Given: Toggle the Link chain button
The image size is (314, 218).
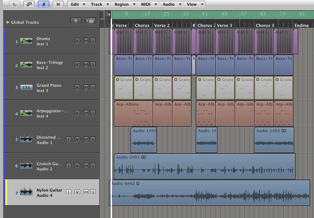Looking at the screenshot, I should [29, 4].
